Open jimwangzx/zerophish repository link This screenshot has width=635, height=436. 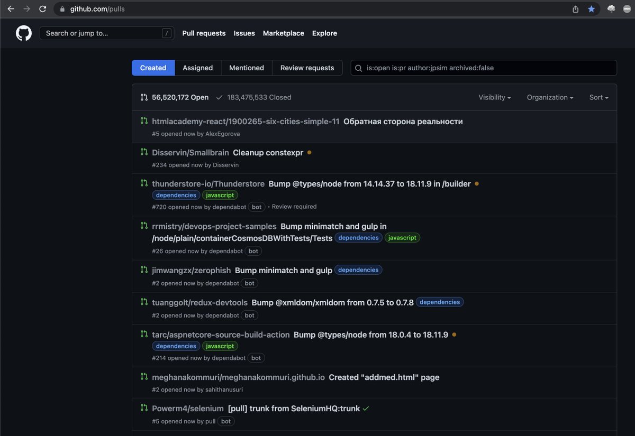click(x=192, y=271)
